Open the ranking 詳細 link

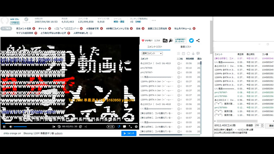pos(138,22)
